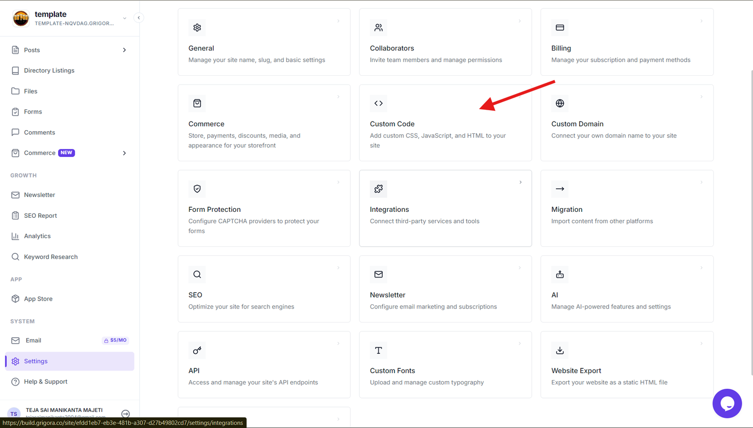Viewport: 753px width, 428px height.
Task: Click the logout icon beside the user name
Action: (125, 413)
